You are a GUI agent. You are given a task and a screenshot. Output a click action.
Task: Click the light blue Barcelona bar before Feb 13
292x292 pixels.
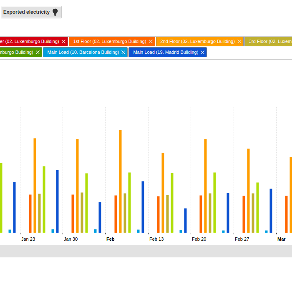(x=138, y=231)
